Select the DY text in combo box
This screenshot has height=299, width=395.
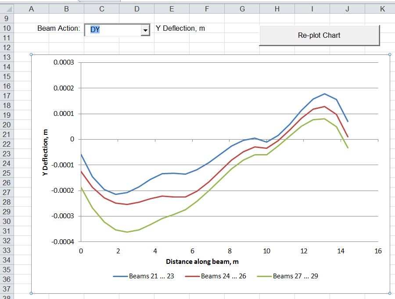point(95,30)
